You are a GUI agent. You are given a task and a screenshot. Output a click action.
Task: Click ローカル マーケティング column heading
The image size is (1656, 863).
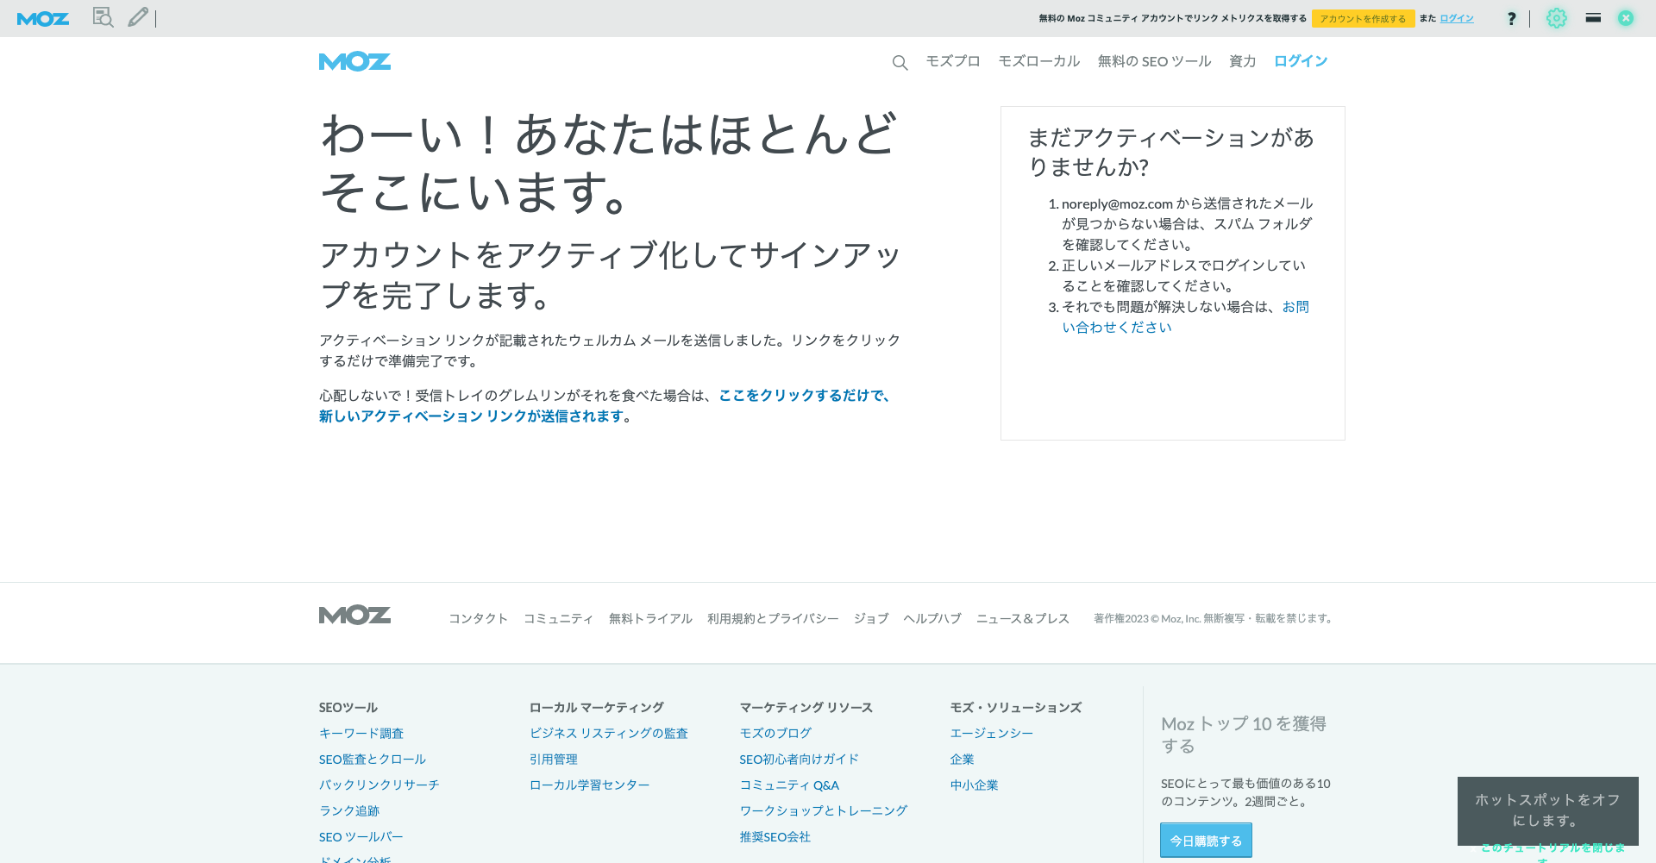pos(597,708)
